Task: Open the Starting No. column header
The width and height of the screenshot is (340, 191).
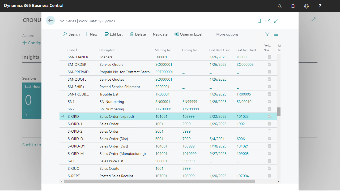Action: pyautogui.click(x=163, y=50)
